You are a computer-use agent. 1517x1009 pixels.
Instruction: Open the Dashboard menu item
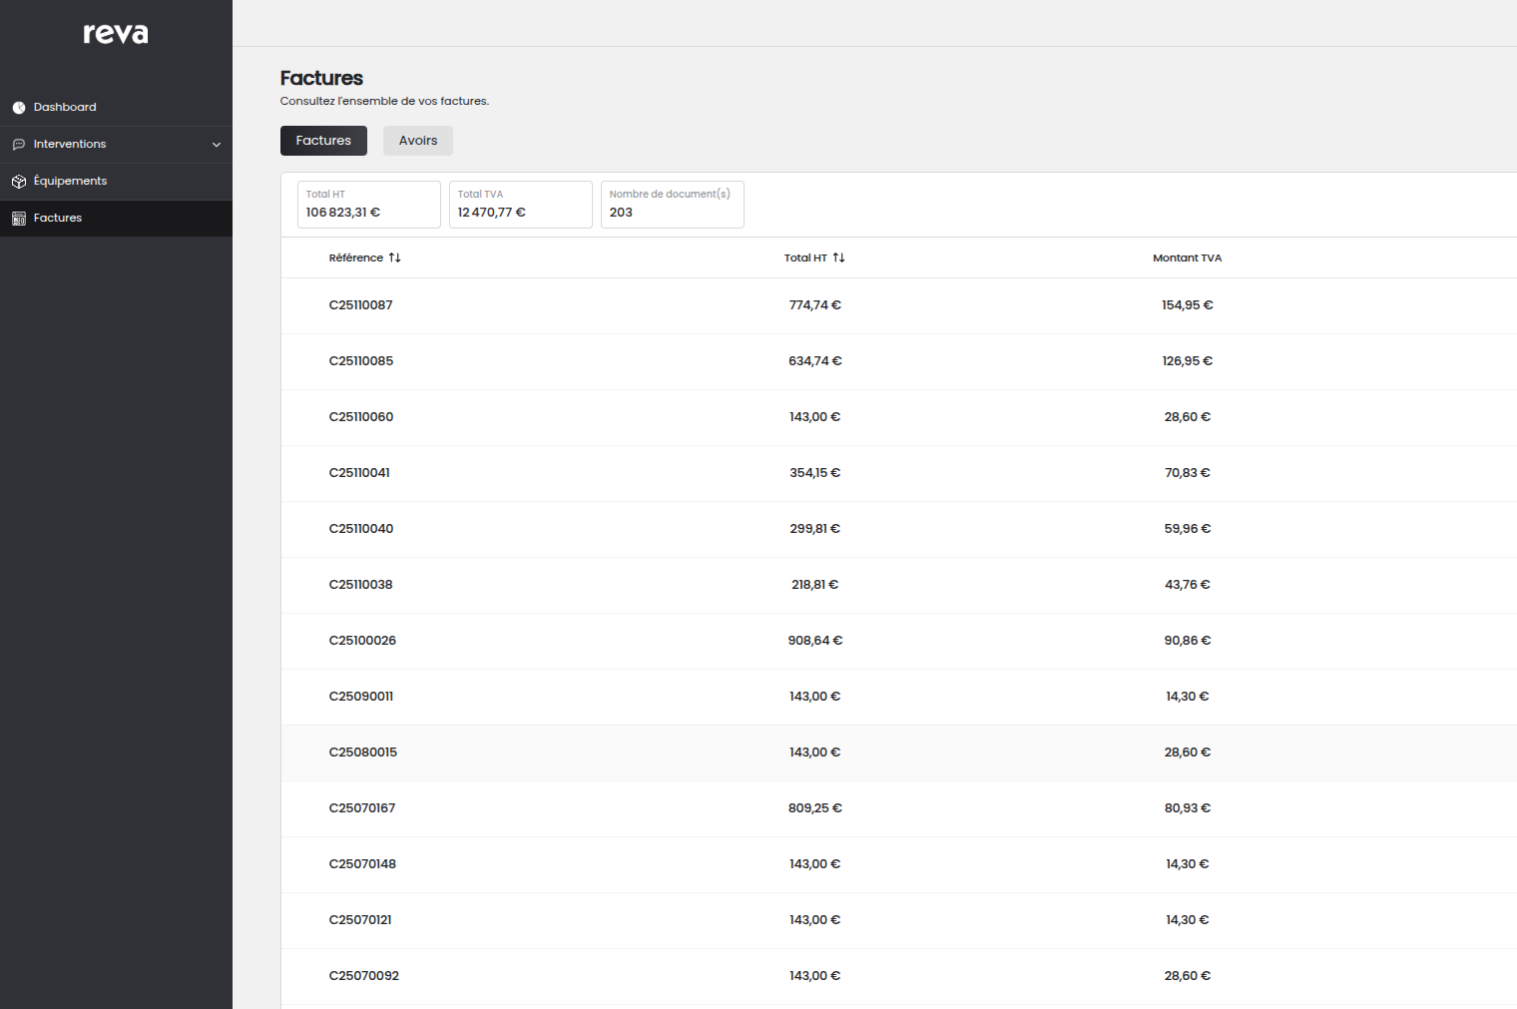[65, 107]
